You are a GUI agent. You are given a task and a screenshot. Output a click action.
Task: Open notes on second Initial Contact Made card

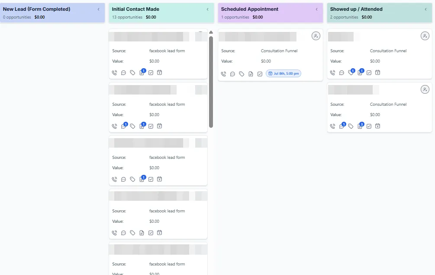142,126
